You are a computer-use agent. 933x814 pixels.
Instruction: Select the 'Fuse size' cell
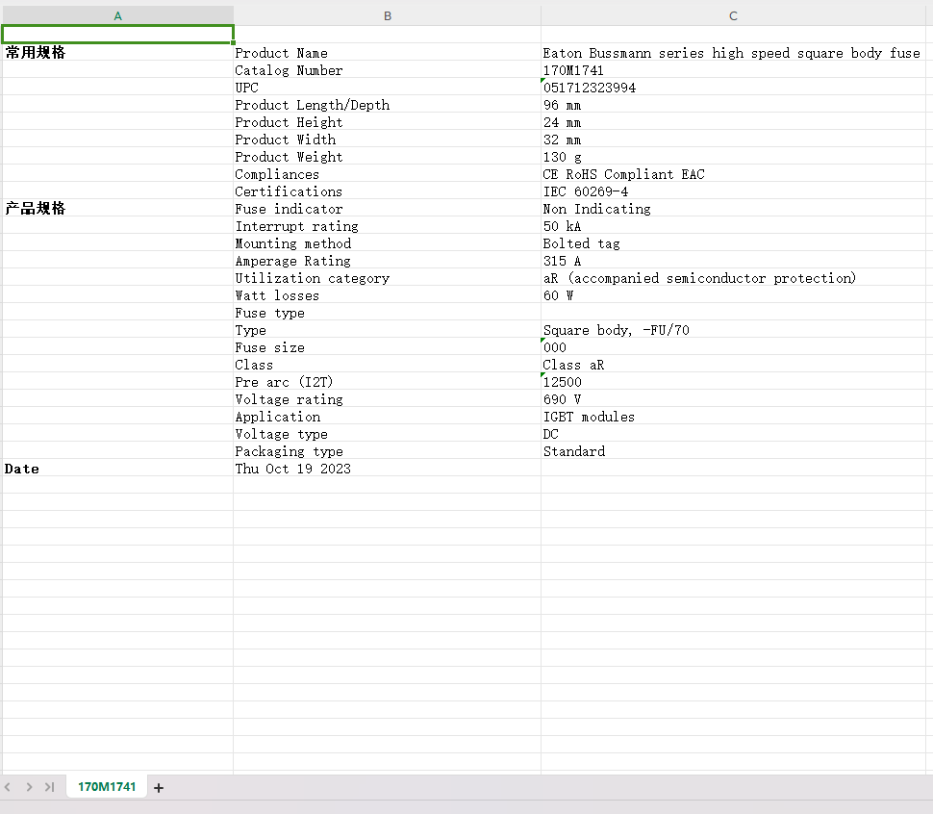point(388,347)
